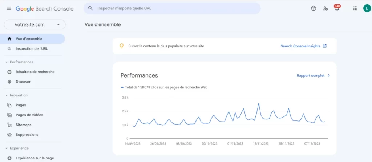Screen dimensions: 372x162
Task: Click the home icon beside Vue d'ensemble
Action: point(9,39)
